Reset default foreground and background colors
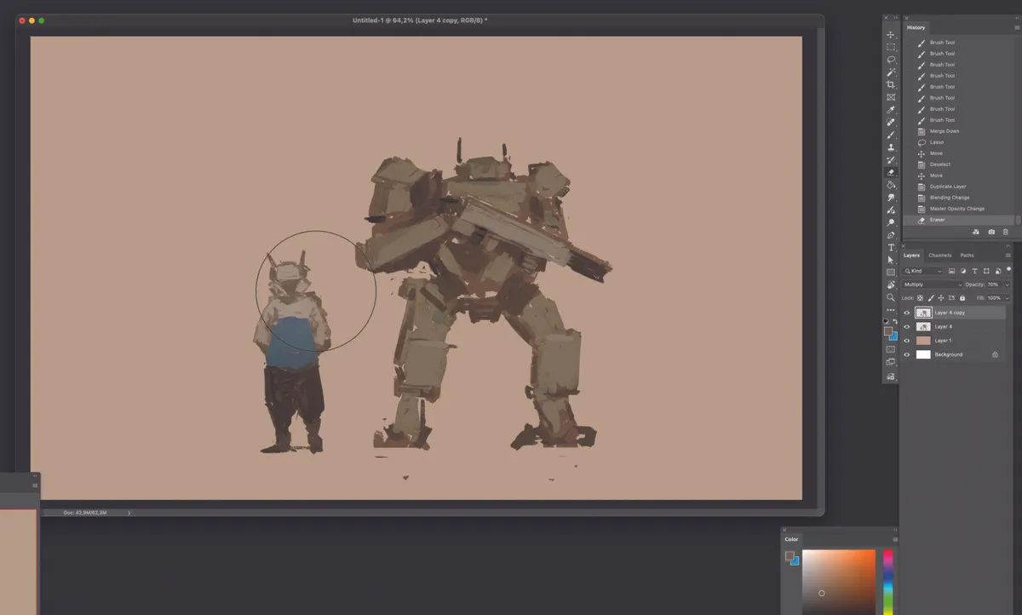Screen dimensions: 1022x615 pyautogui.click(x=886, y=321)
